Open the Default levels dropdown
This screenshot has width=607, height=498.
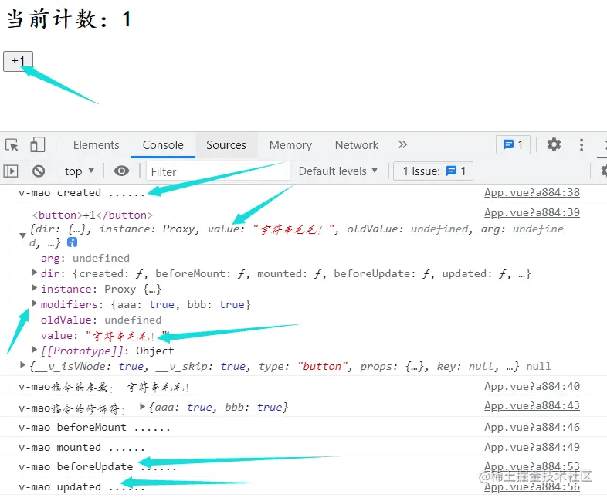pos(338,171)
